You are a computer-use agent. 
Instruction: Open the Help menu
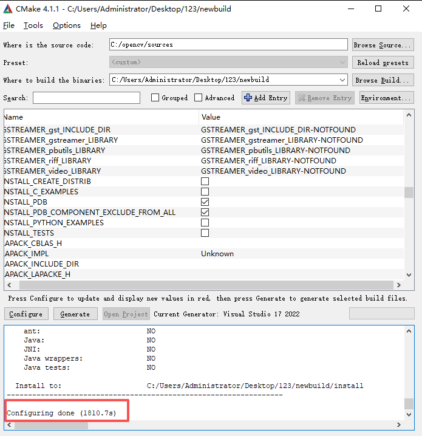98,26
